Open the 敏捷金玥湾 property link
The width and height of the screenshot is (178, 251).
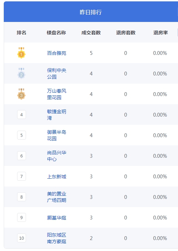56,115
